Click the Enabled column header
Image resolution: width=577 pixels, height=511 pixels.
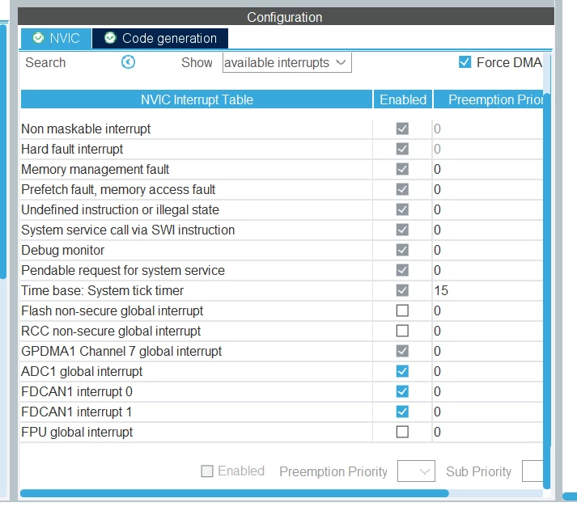click(403, 99)
